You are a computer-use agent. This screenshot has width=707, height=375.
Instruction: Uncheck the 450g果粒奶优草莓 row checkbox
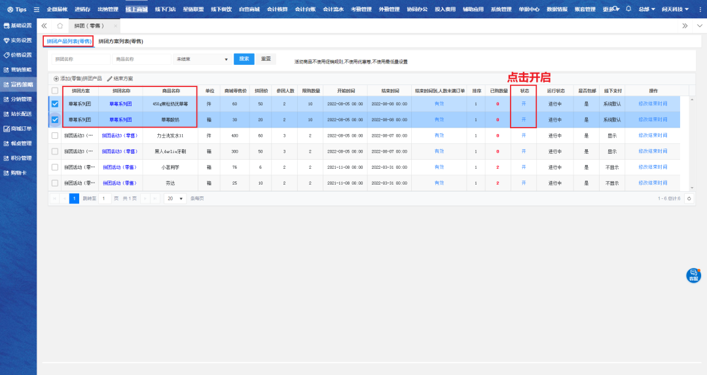pyautogui.click(x=55, y=103)
